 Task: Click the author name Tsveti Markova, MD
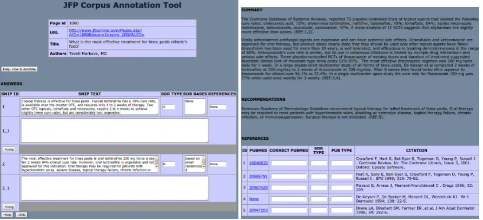[88, 54]
